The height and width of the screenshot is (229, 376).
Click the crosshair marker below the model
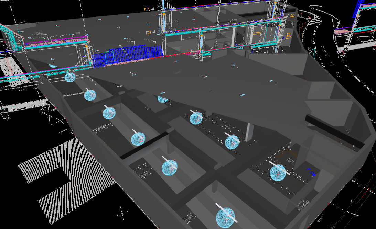coord(122,214)
